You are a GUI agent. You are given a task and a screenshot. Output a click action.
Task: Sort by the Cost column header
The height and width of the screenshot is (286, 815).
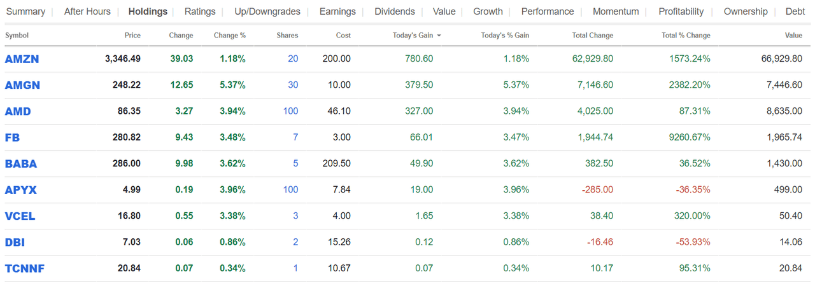tap(343, 36)
